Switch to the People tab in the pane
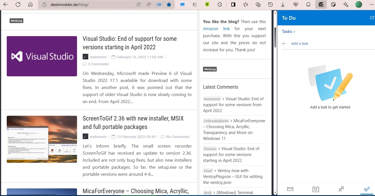The height and width of the screenshot is (196, 375). click(x=341, y=189)
